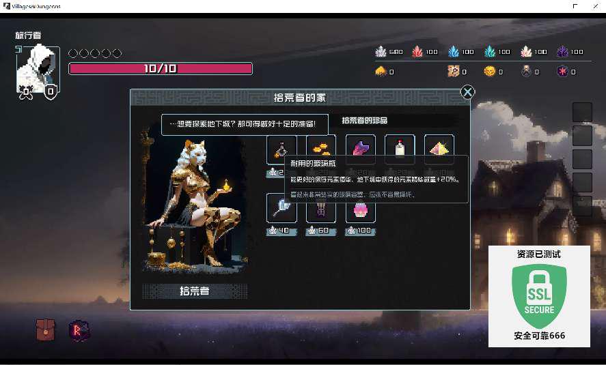Click the white crystal 680 currency
The width and height of the screenshot is (606, 365).
point(389,51)
